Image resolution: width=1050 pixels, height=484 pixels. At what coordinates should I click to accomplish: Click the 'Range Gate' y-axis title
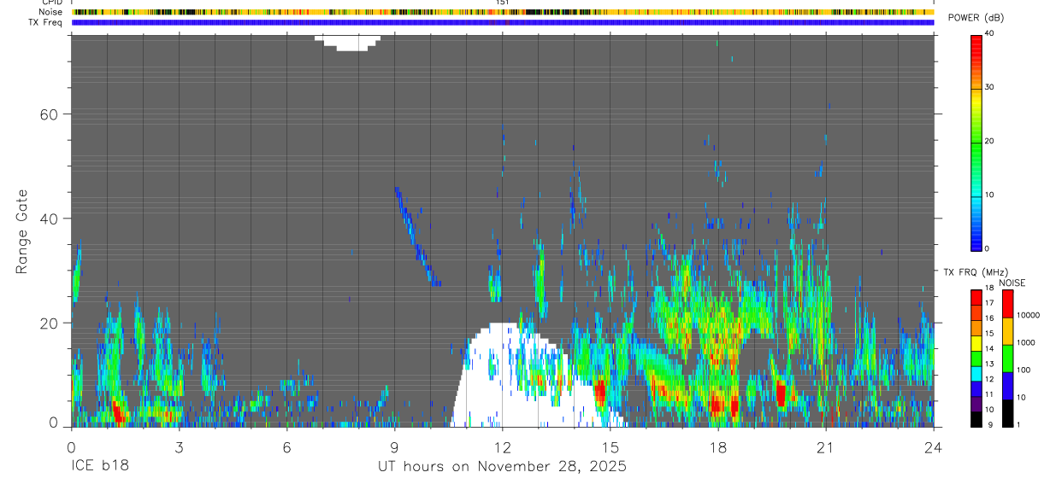tap(21, 232)
